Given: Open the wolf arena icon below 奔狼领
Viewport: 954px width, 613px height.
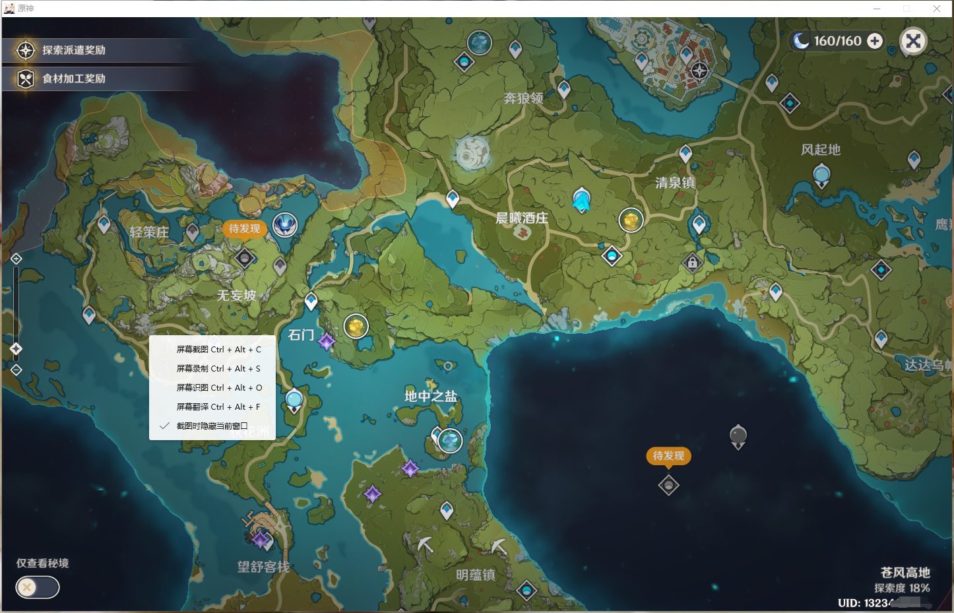Looking at the screenshot, I should [x=472, y=154].
